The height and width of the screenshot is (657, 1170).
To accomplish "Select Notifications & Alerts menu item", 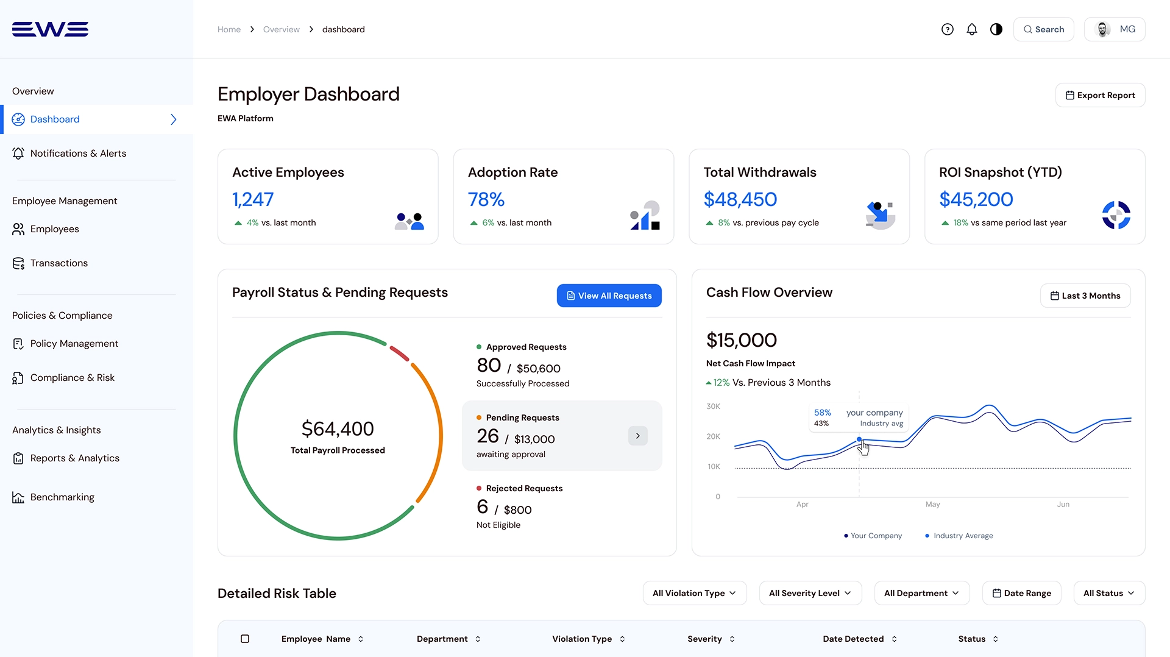I will [78, 154].
